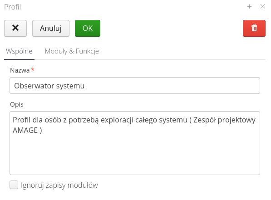Screen dimensions: 271x200
Task: Enable the Ignoruj zapisy modułów checkbox
Action: coord(14,185)
